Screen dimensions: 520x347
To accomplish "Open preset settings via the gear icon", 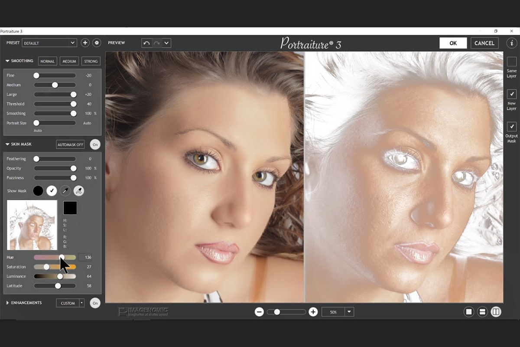I will [96, 43].
